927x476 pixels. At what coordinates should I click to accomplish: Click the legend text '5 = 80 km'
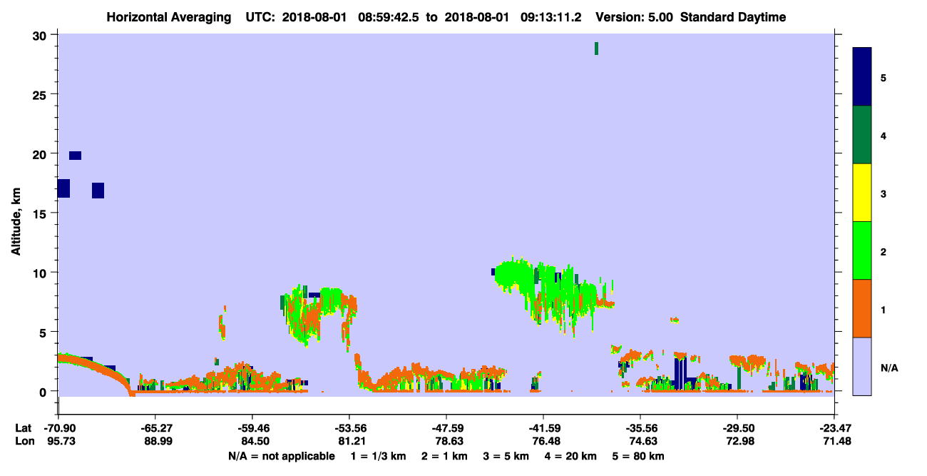(x=639, y=456)
